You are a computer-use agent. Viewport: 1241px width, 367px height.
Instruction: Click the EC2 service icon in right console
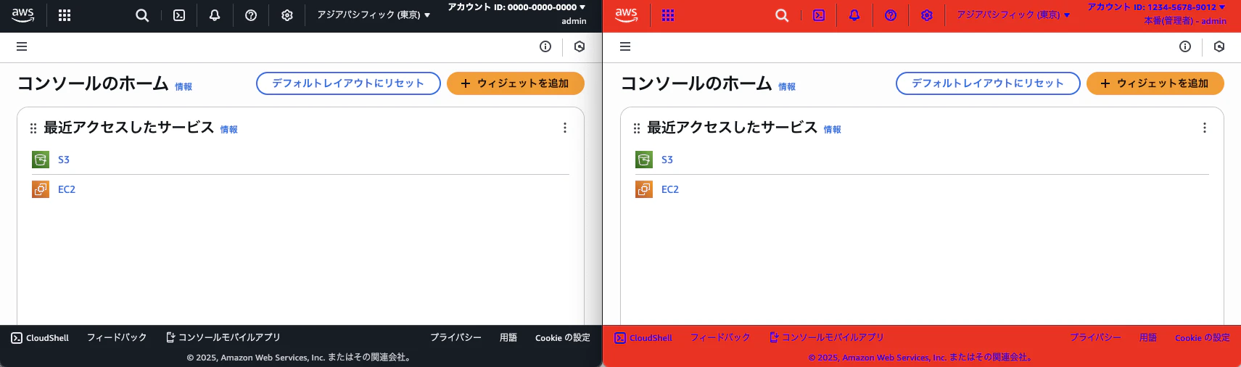point(644,189)
